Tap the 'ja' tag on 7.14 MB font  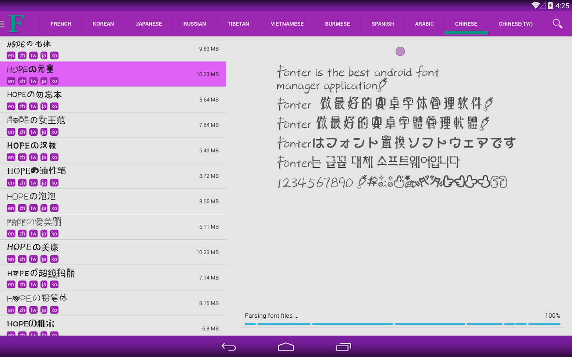(44, 284)
